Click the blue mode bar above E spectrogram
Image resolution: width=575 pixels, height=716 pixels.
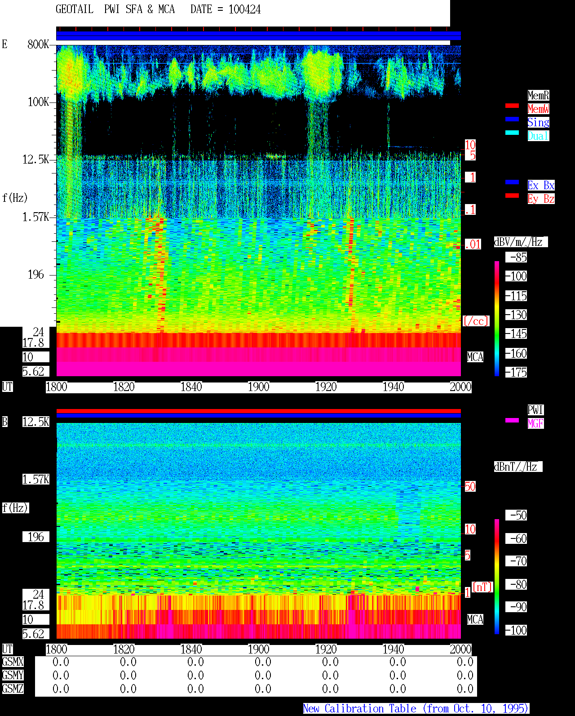[258, 36]
